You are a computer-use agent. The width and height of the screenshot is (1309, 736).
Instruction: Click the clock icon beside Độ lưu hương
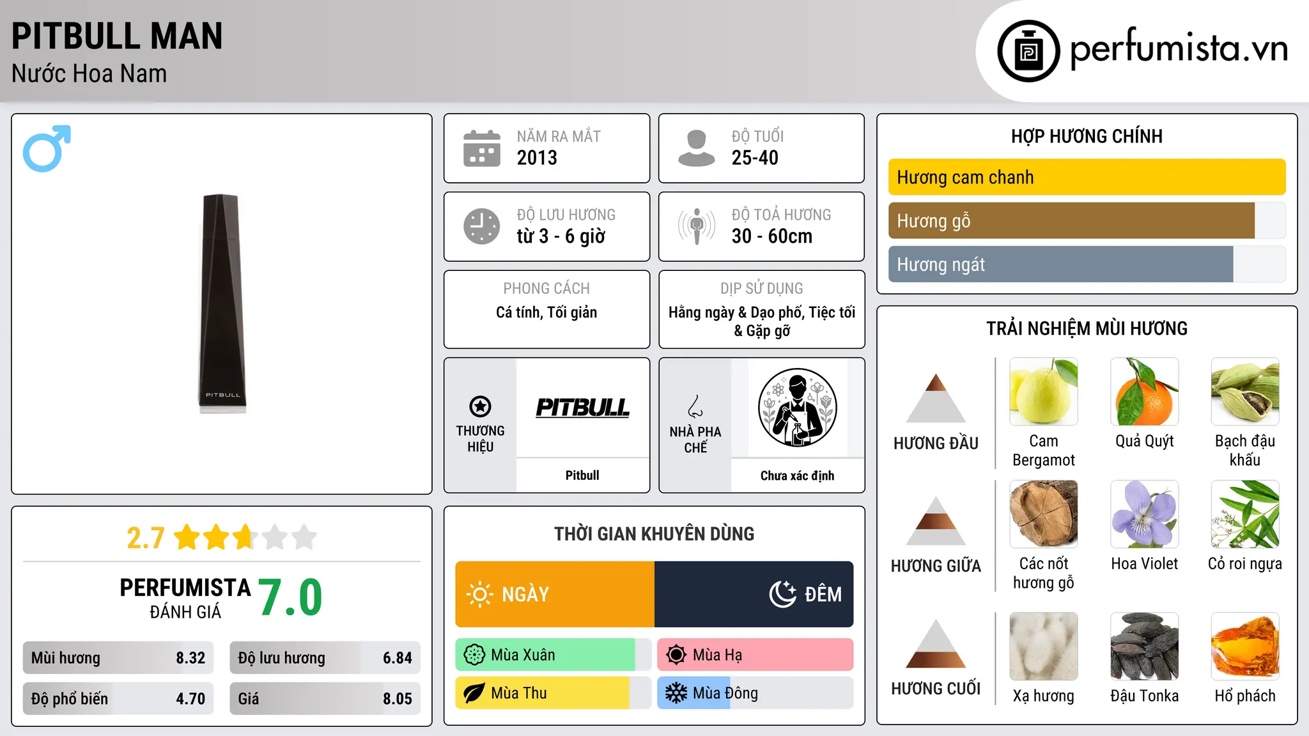pyautogui.click(x=482, y=226)
